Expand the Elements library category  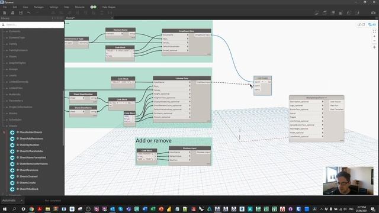[x=7, y=31]
